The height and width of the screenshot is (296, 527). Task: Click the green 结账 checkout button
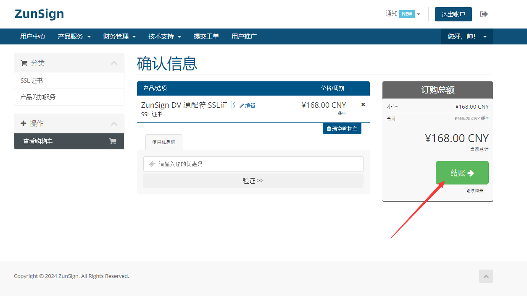(x=462, y=173)
